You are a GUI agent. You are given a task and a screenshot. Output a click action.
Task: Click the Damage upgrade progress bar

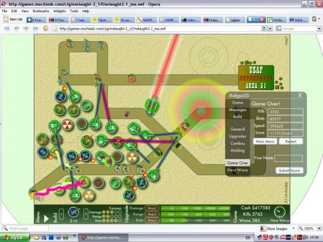195,208
